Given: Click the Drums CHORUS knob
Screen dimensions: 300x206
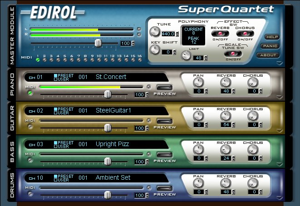Looking at the screenshot, I should tap(253, 183).
